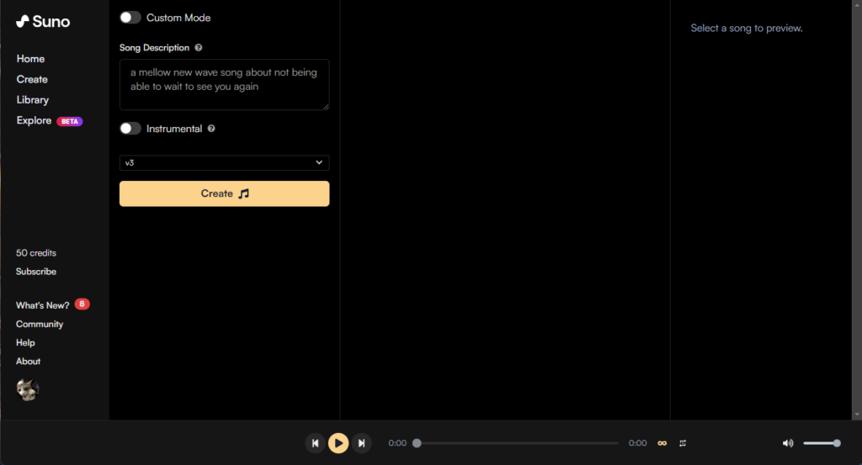The image size is (862, 465).
Task: Open the user profile avatar
Action: (x=28, y=390)
